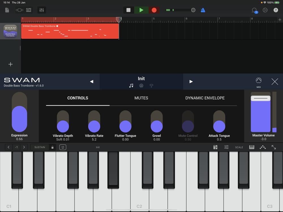Switch to the CONTROLS tab
The width and height of the screenshot is (283, 212).
click(78, 98)
